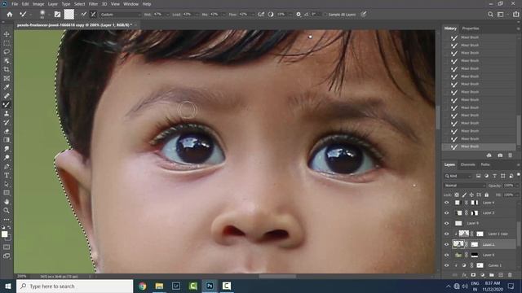This screenshot has width=522, height=293.
Task: Open the Window menu
Action: 130,4
